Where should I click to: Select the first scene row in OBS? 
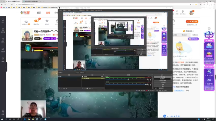(x=70, y=77)
